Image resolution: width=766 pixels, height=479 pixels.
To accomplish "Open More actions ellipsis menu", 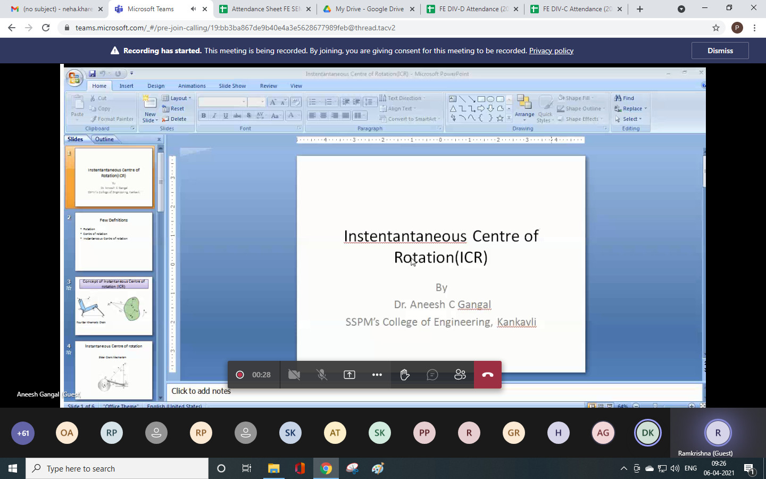I will tap(377, 375).
